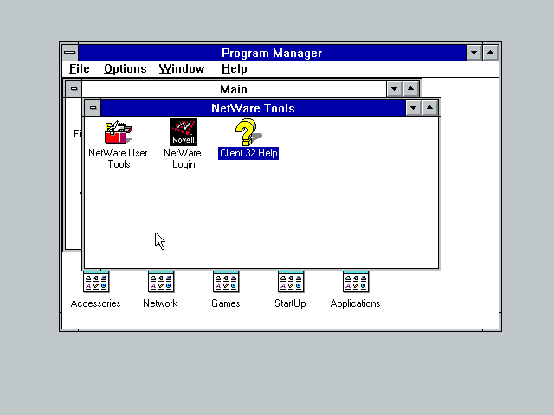554x415 pixels.
Task: Select the "Games" group label
Action: [226, 303]
